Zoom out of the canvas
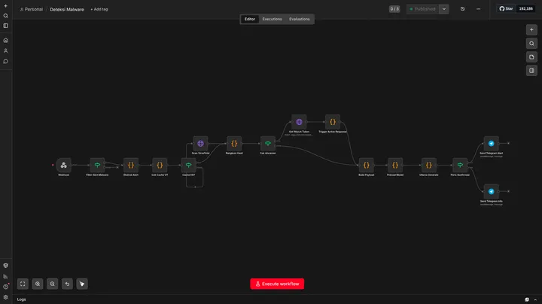The width and height of the screenshot is (542, 304). pos(52,284)
